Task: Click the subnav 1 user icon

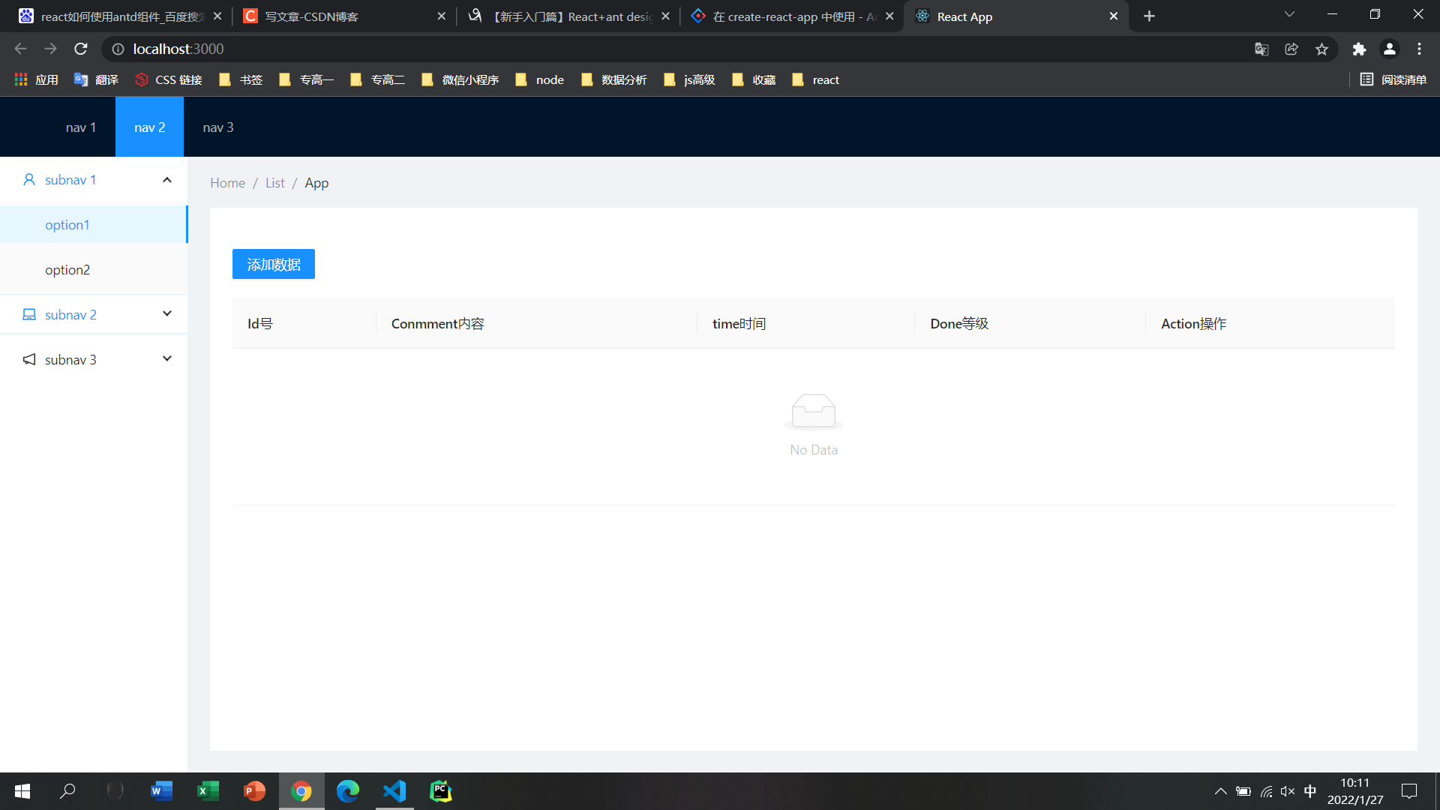Action: 29,180
